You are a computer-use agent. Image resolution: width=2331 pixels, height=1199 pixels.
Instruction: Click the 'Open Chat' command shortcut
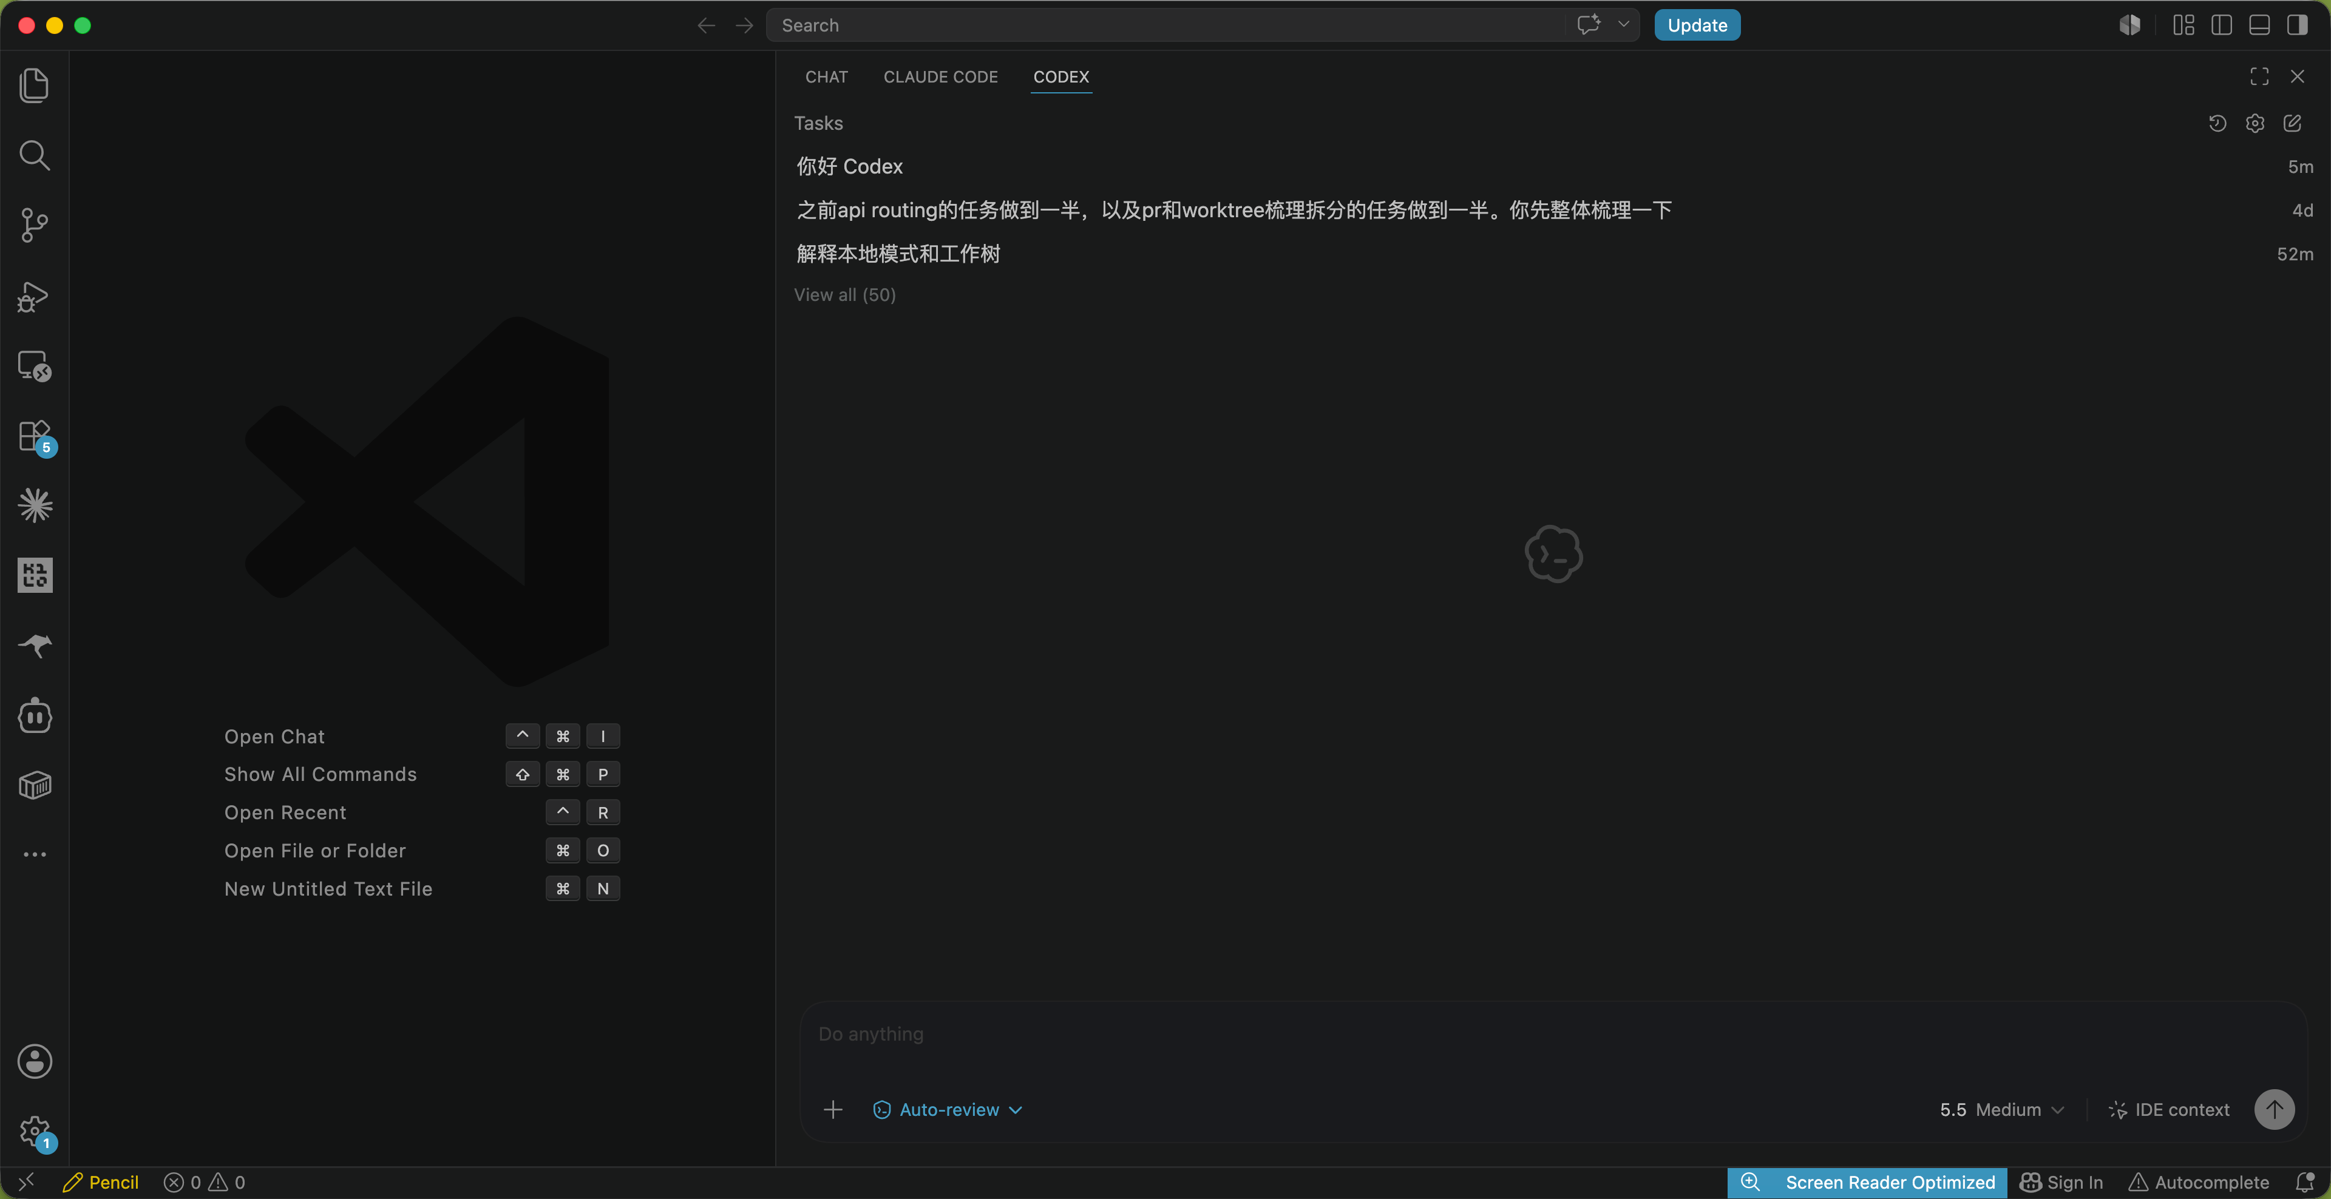421,736
